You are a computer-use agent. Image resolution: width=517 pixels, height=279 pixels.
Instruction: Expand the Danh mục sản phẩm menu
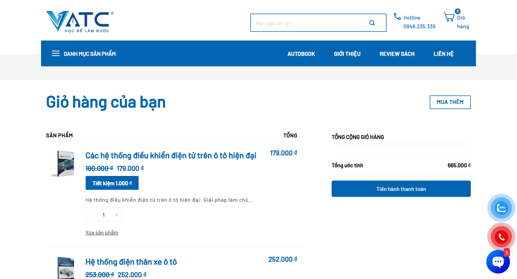[x=89, y=54]
